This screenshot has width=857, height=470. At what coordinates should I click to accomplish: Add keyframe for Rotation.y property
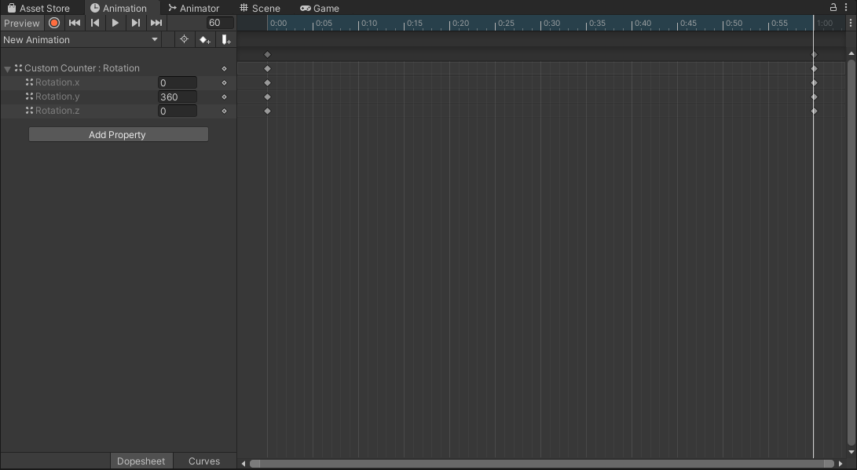[224, 97]
